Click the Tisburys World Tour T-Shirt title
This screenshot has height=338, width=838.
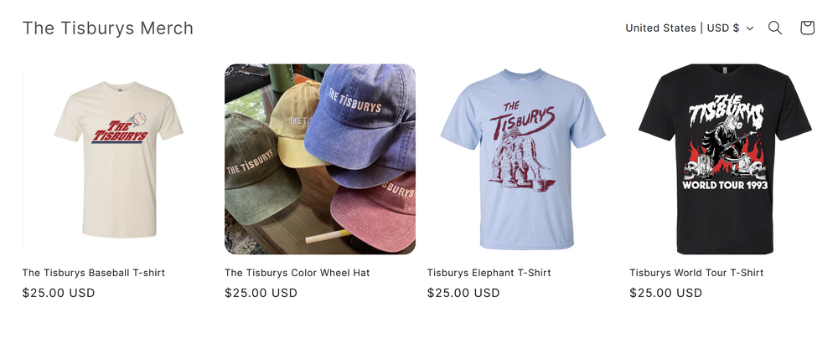point(696,273)
